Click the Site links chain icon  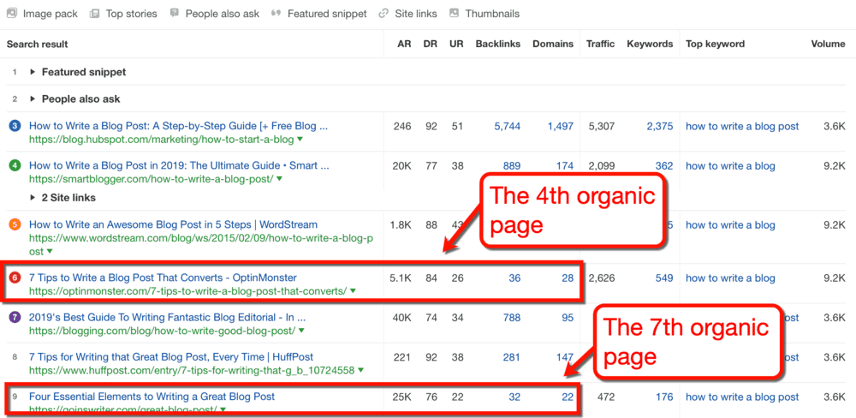(383, 13)
